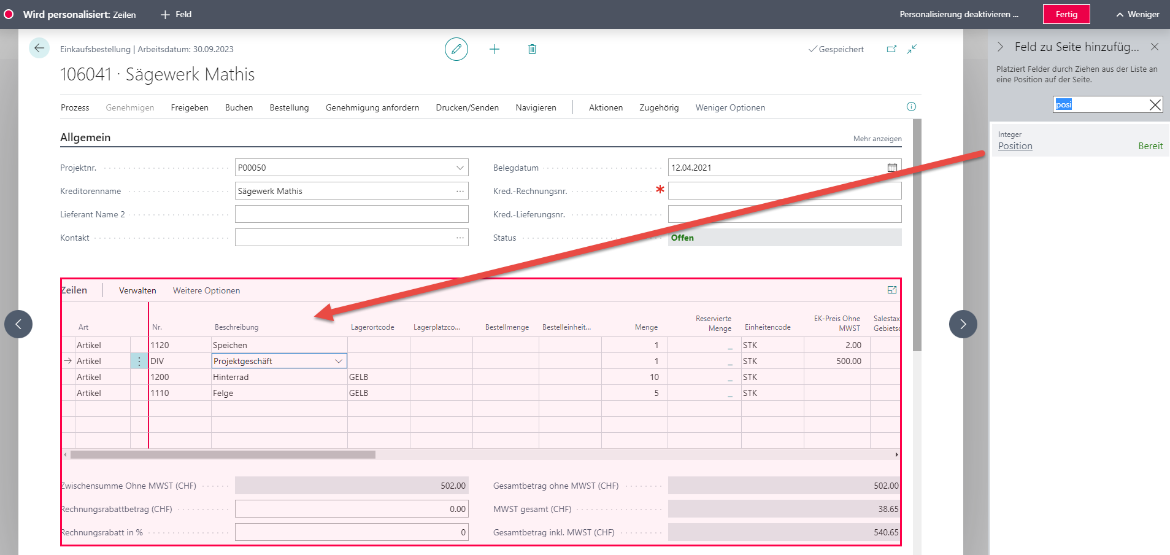1170x555 pixels.
Task: Expand the Projektnr. dropdown
Action: (x=460, y=168)
